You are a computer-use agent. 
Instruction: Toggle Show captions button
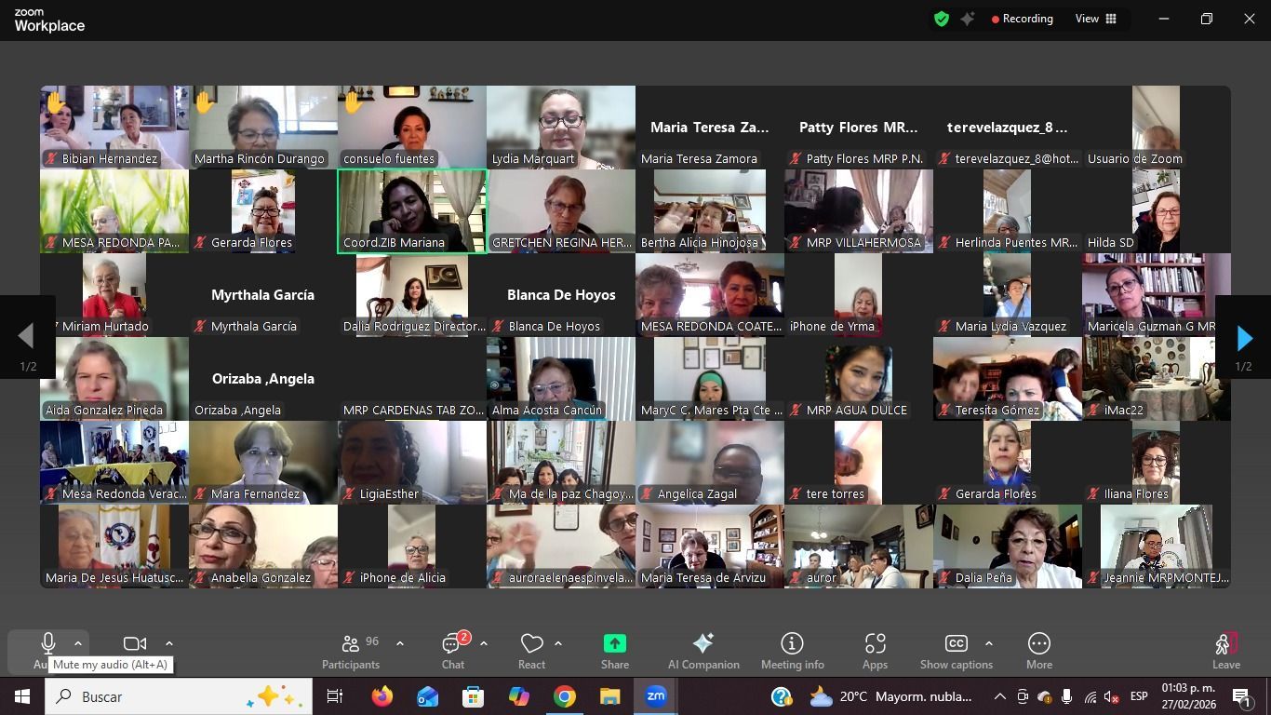click(x=957, y=651)
